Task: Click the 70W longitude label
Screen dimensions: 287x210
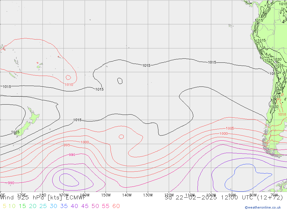Action: [x=274, y=195]
